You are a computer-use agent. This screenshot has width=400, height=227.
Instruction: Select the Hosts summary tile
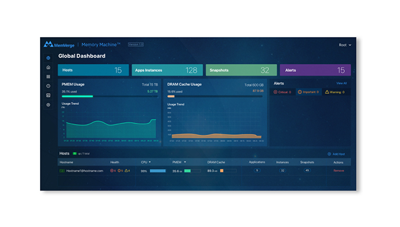point(93,70)
